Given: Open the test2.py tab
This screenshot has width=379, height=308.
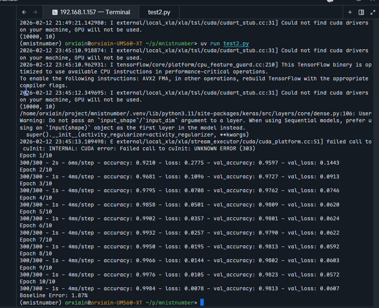Looking at the screenshot, I should [x=159, y=12].
